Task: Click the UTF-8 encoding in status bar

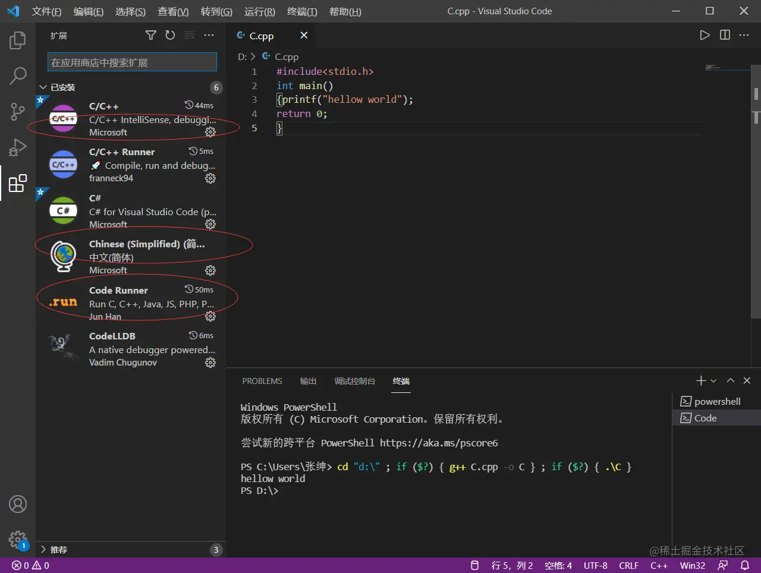Action: [x=595, y=565]
